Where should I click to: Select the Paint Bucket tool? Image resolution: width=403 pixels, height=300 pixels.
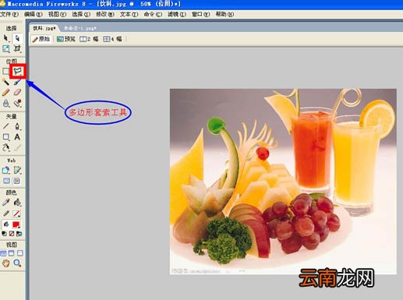pyautogui.click(x=17, y=203)
